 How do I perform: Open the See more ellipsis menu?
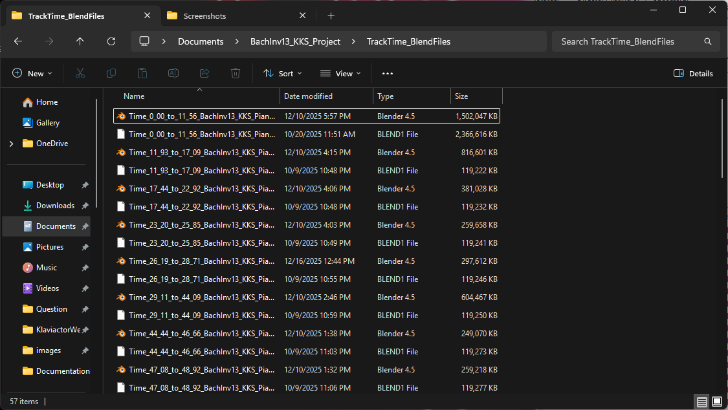(387, 73)
